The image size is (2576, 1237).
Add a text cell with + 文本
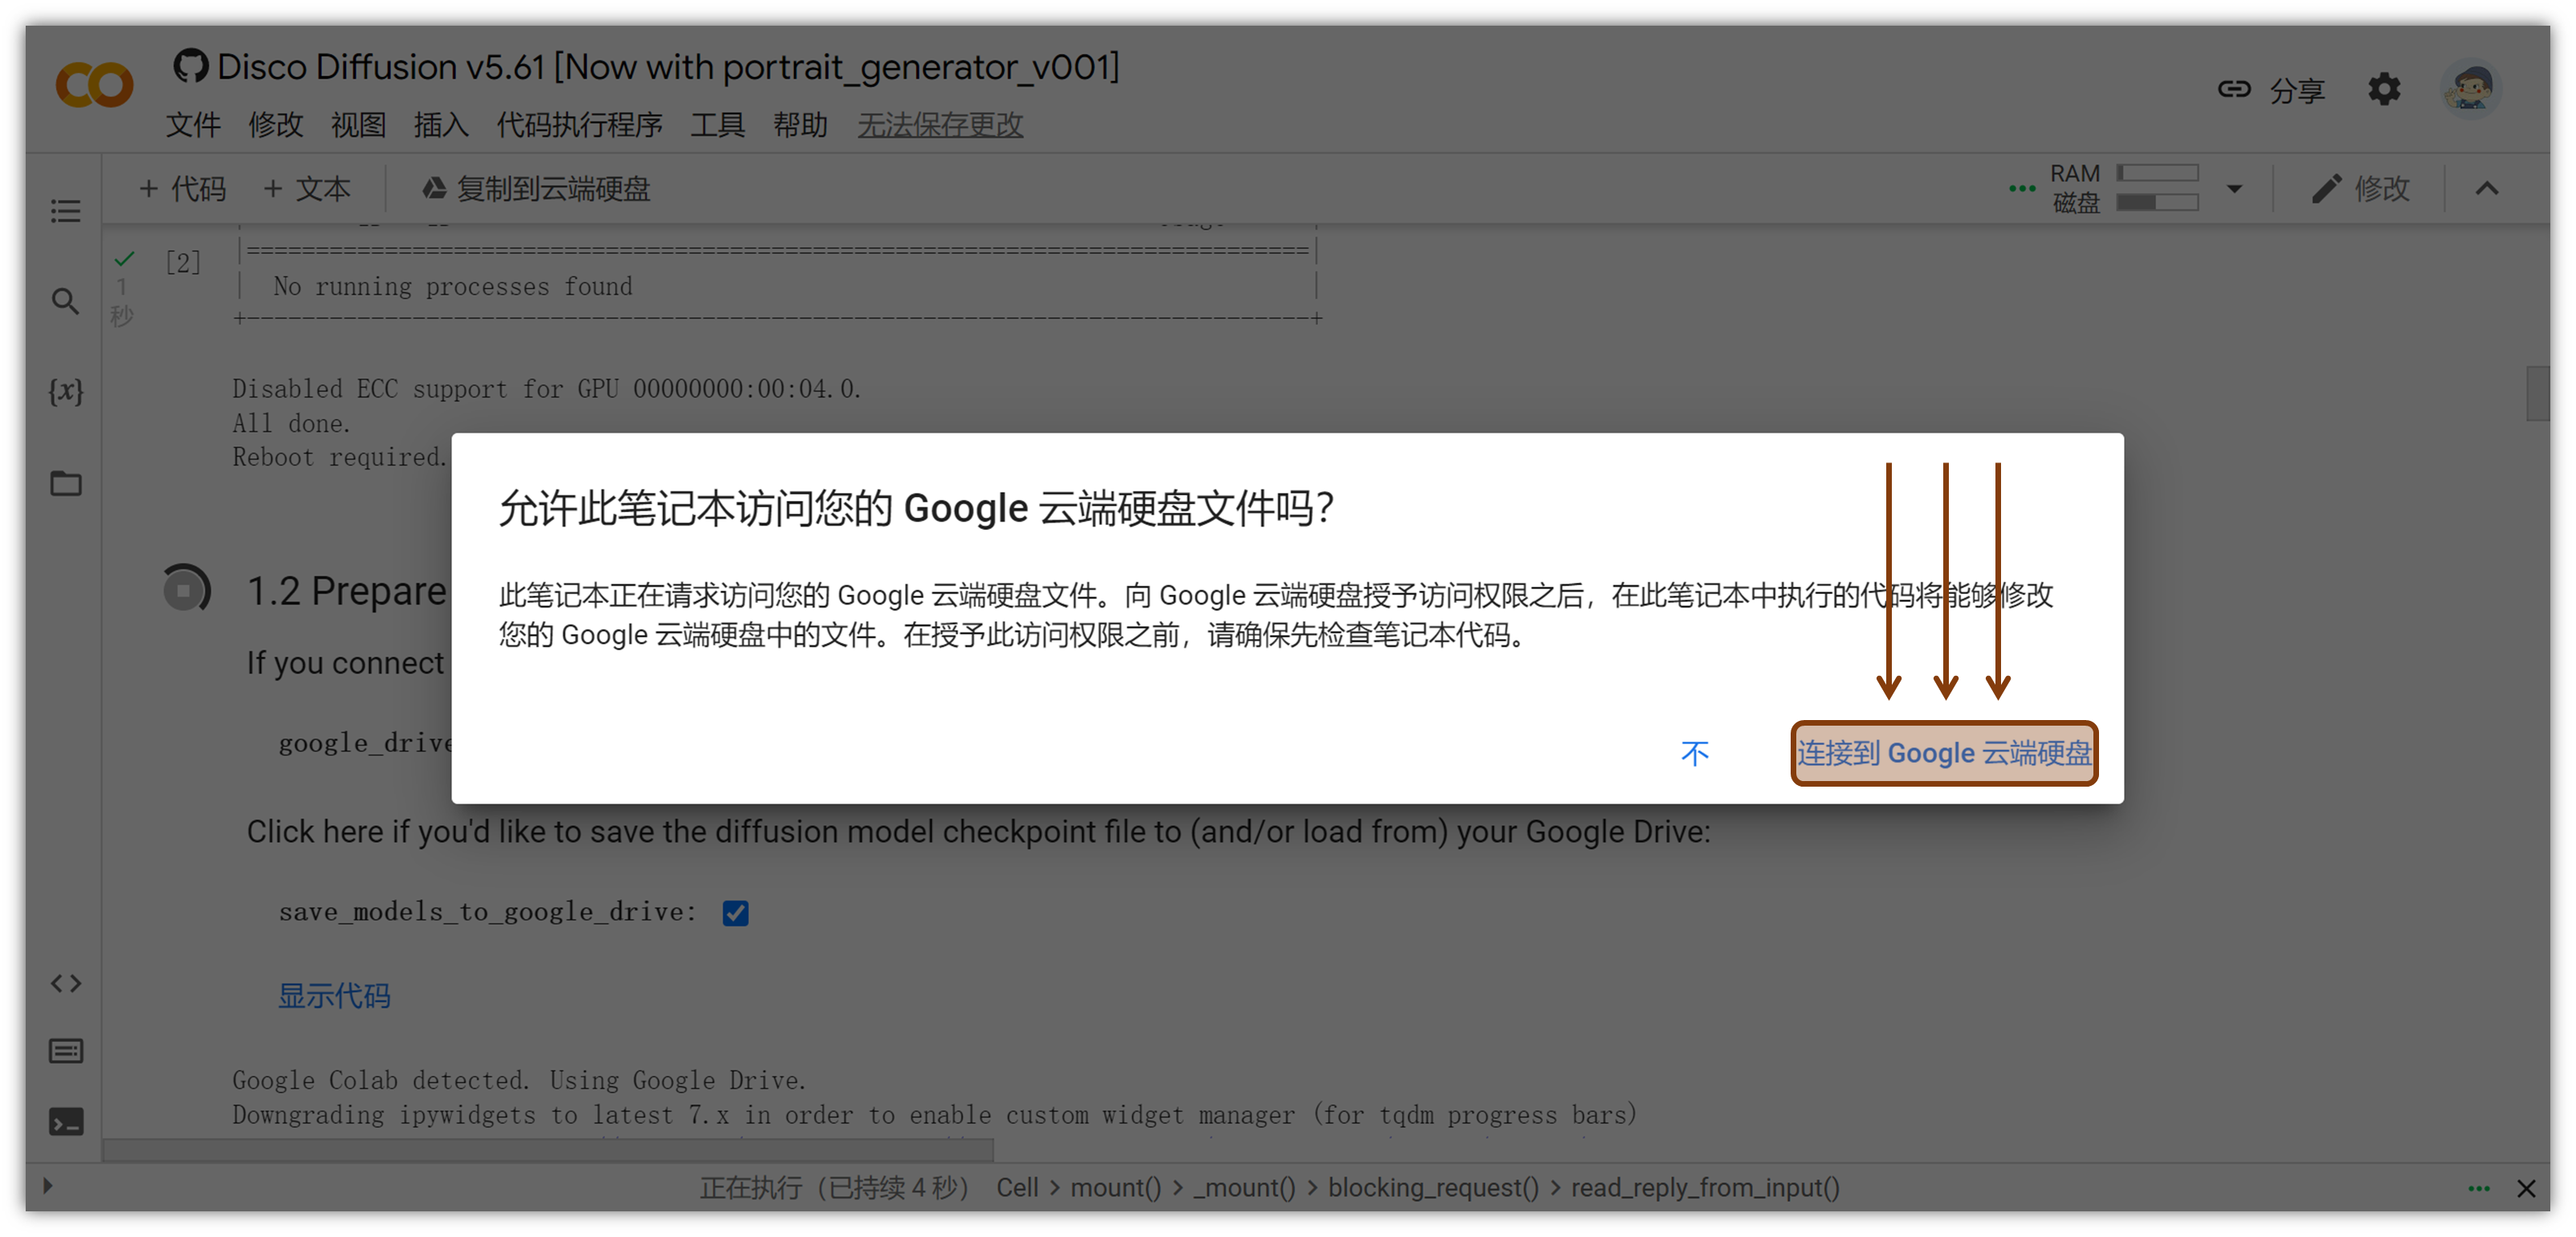click(307, 189)
